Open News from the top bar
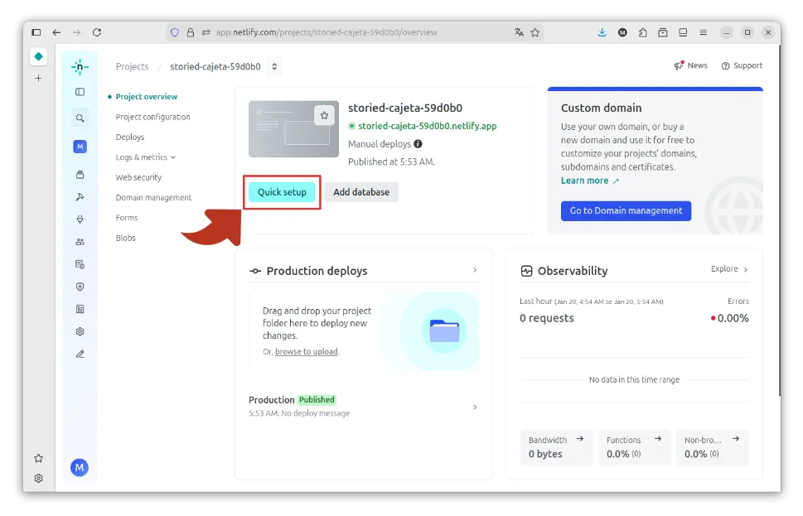Image resolution: width=803 pixels, height=516 pixels. (x=691, y=65)
